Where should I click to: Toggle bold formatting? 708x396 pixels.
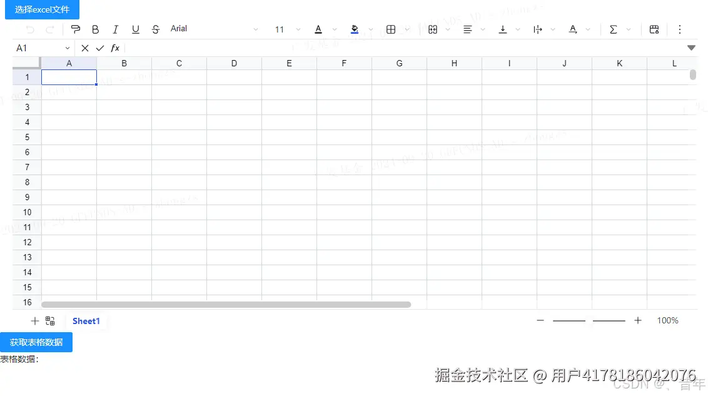click(x=96, y=29)
